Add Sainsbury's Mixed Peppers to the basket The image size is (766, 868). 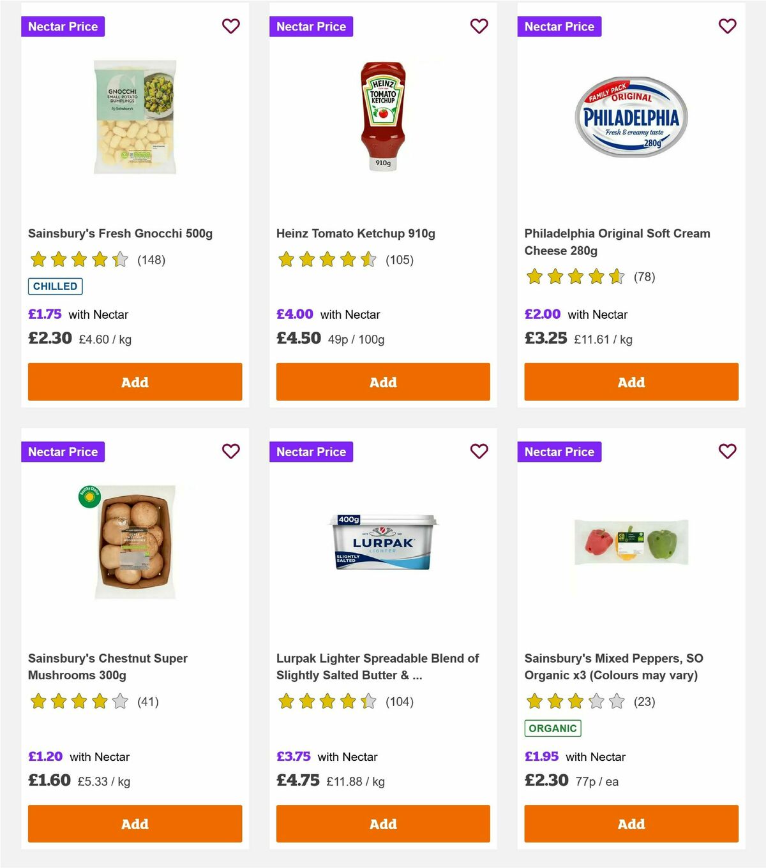(x=631, y=823)
